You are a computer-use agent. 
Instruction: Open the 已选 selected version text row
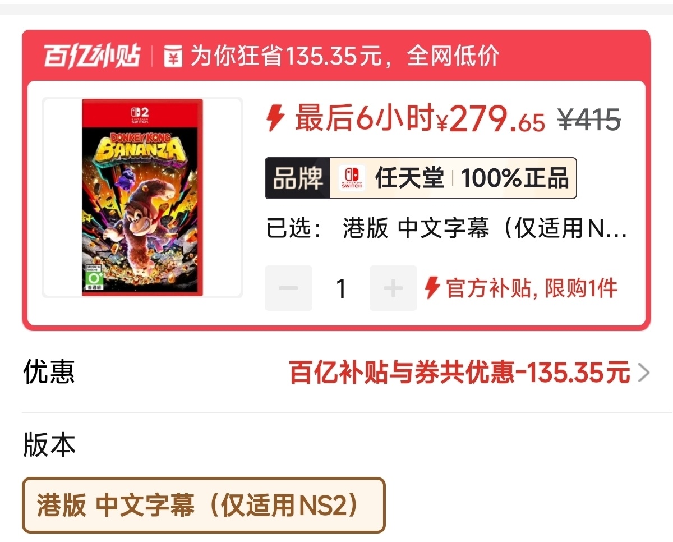pyautogui.click(x=446, y=229)
